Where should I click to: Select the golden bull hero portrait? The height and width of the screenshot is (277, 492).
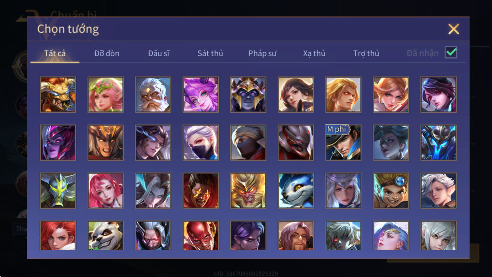58,94
